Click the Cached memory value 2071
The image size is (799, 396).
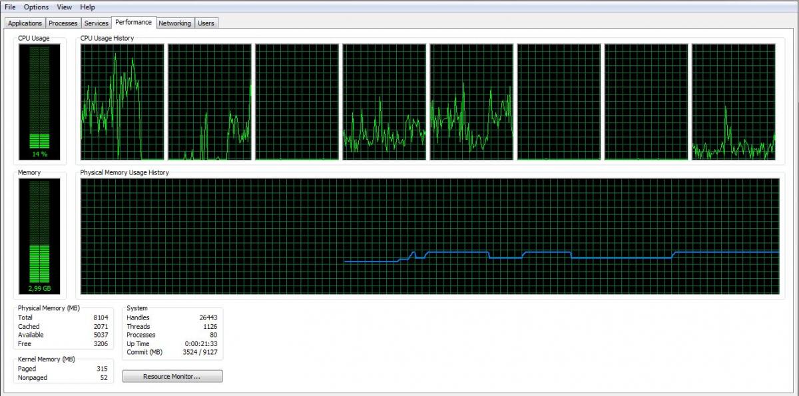[101, 327]
